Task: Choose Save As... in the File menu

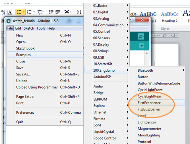Action: tap(45, 74)
